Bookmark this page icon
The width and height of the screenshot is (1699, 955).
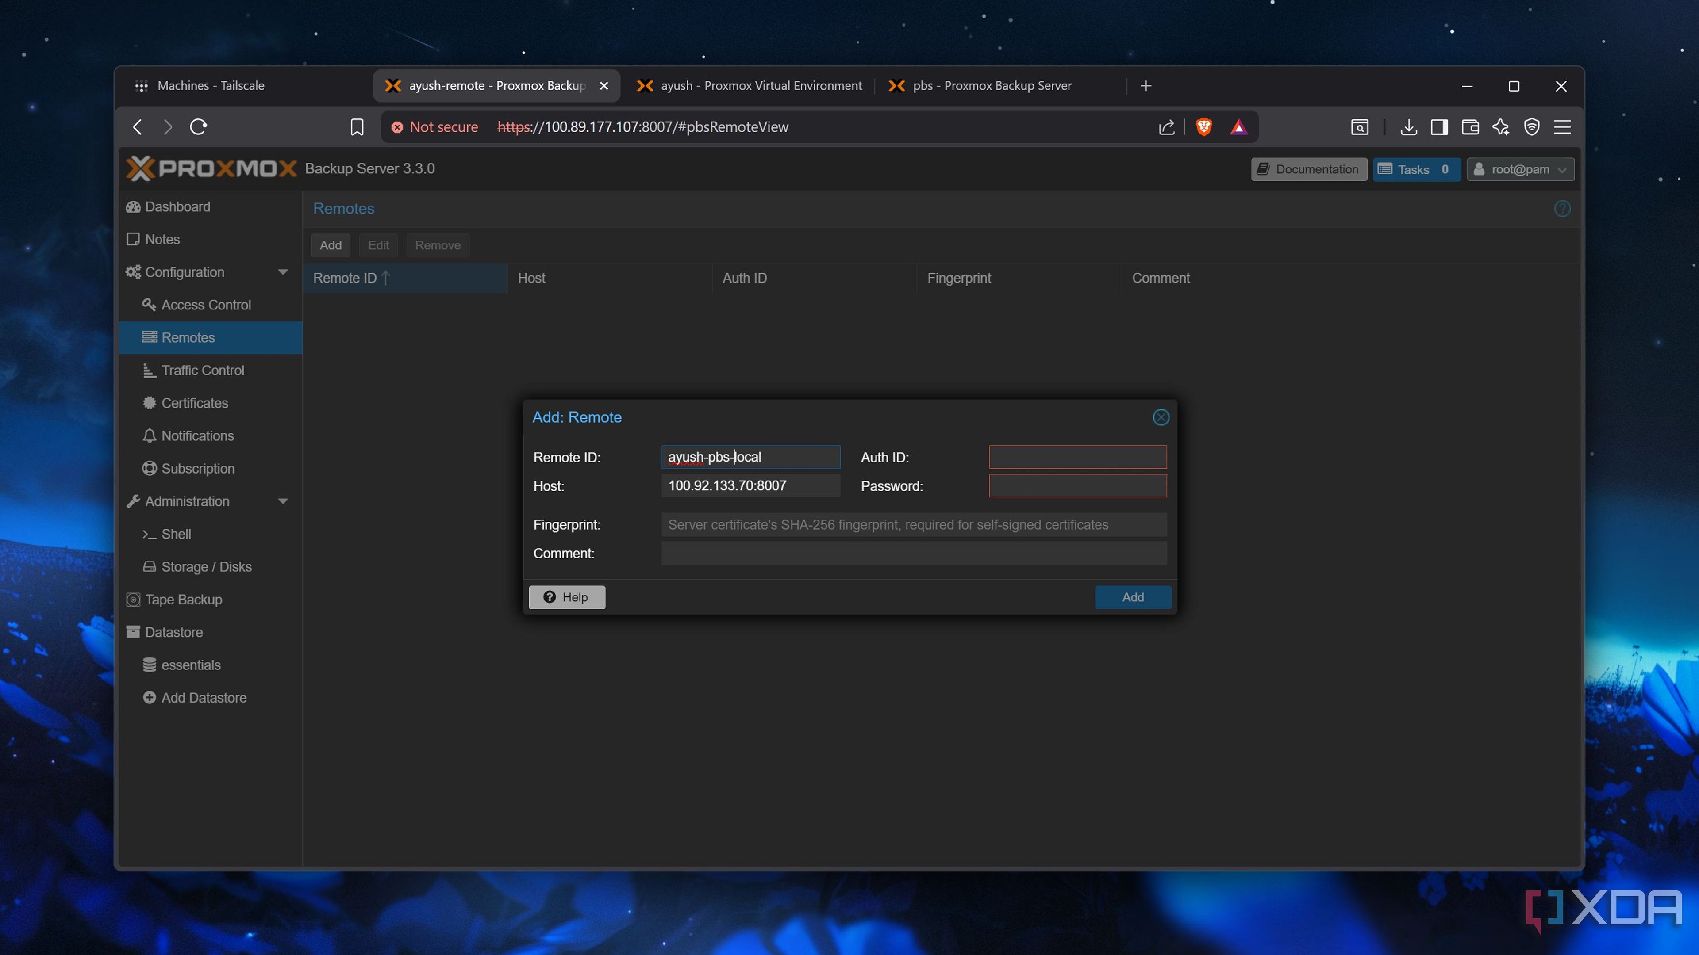pyautogui.click(x=357, y=126)
